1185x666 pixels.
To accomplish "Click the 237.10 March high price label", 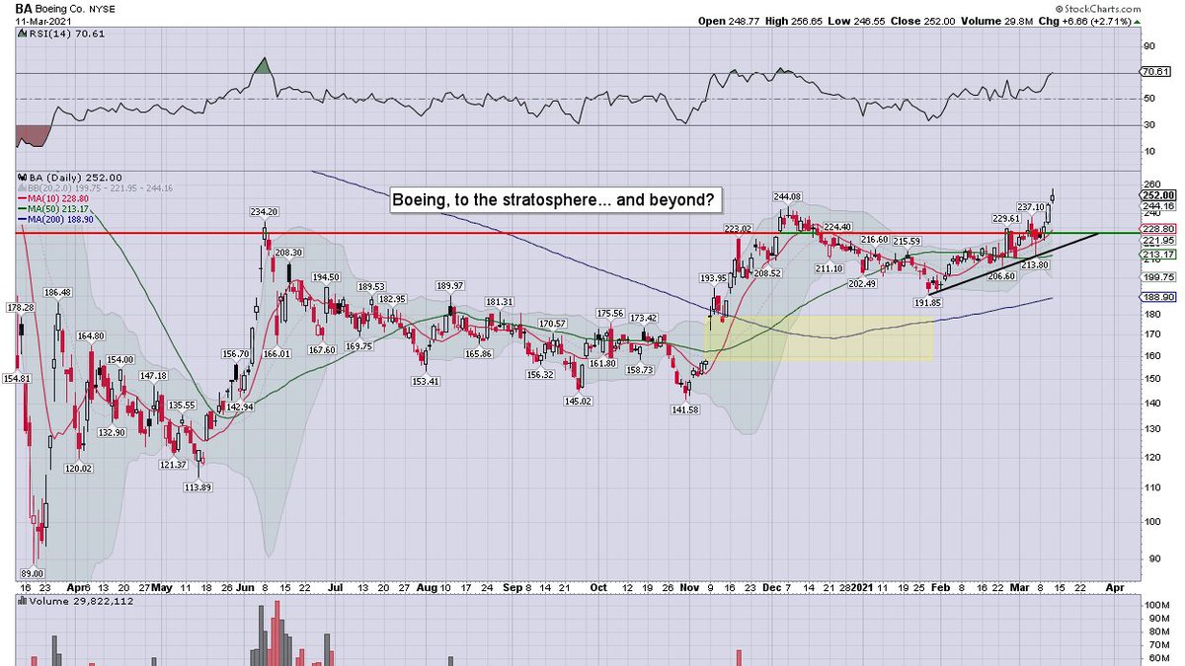I will pyautogui.click(x=1031, y=207).
